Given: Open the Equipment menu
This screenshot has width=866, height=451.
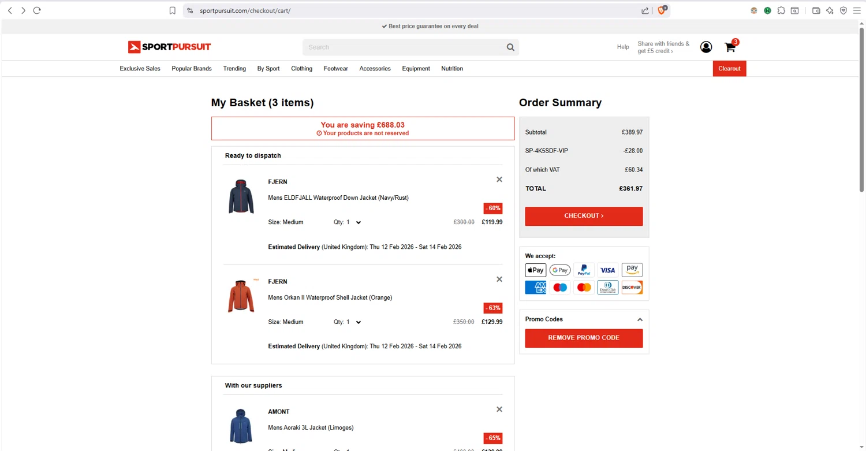Looking at the screenshot, I should tap(416, 69).
